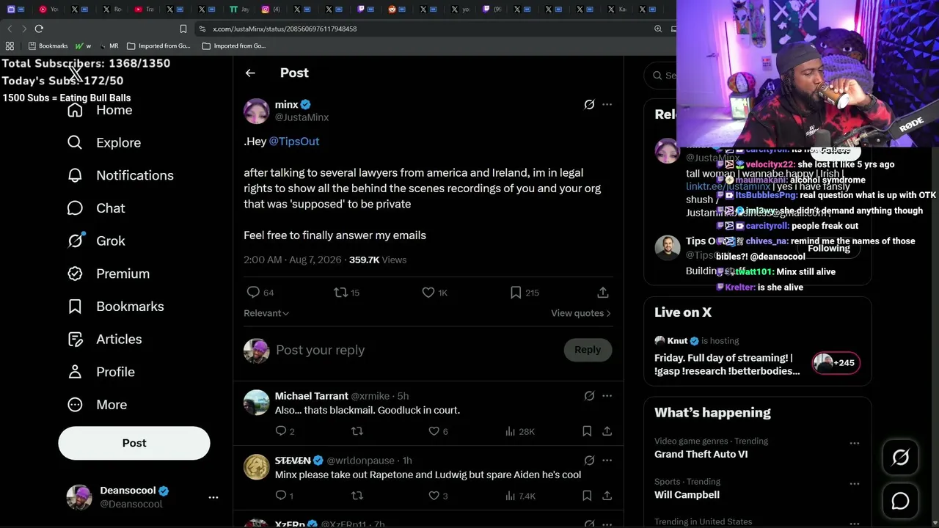Share STEVEN's reply

point(607,496)
